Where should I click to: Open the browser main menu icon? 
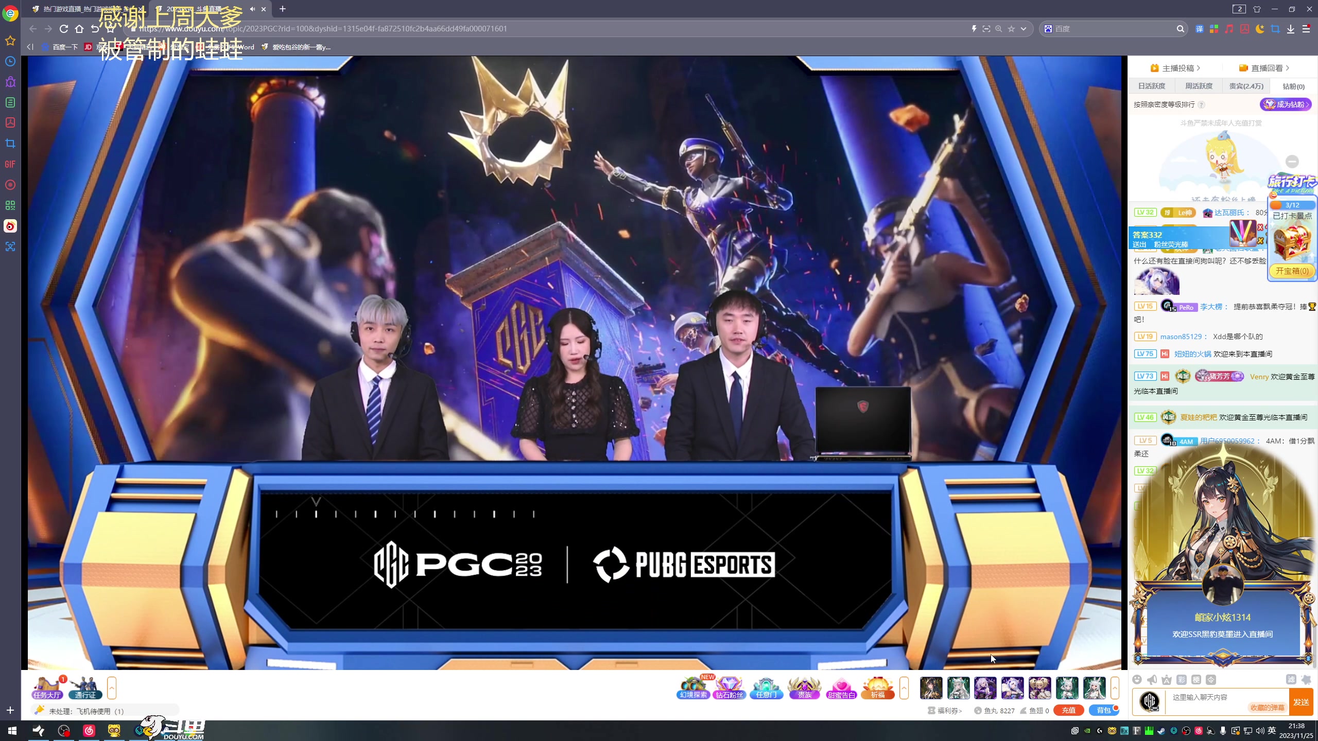pyautogui.click(x=1306, y=29)
